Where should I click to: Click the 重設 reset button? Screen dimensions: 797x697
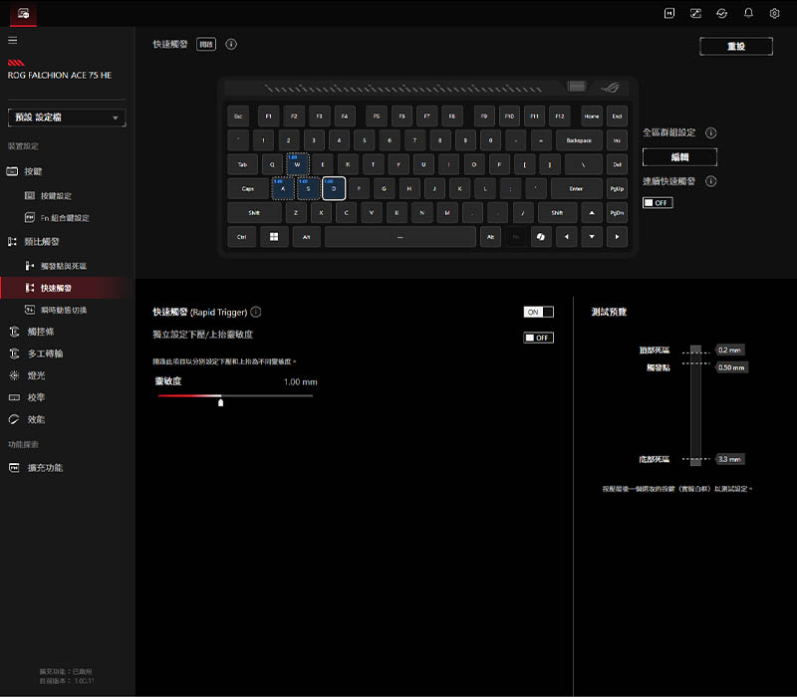(735, 47)
